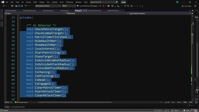Open document tab settings gear

coord(193,11)
